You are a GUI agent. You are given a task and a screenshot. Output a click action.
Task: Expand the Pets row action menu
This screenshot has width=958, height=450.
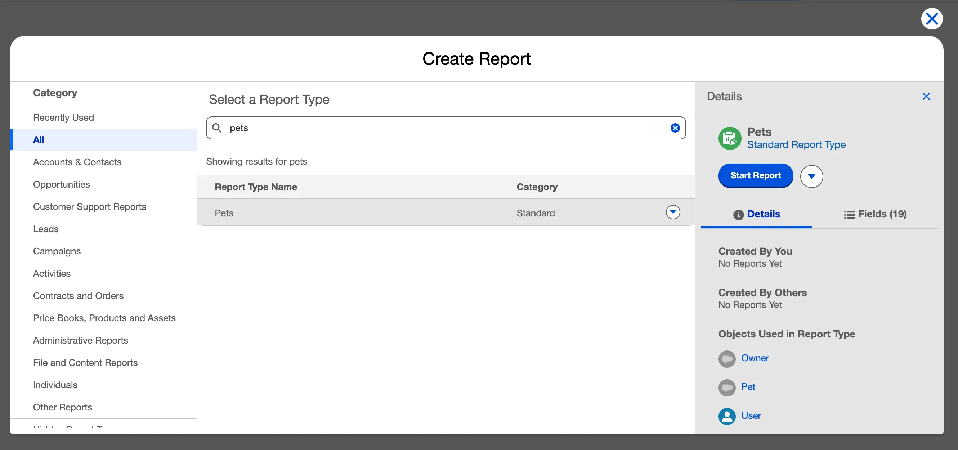coord(672,212)
